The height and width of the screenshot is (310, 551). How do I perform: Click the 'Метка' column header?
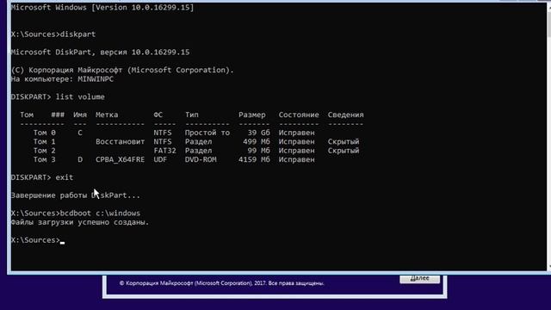click(x=107, y=115)
